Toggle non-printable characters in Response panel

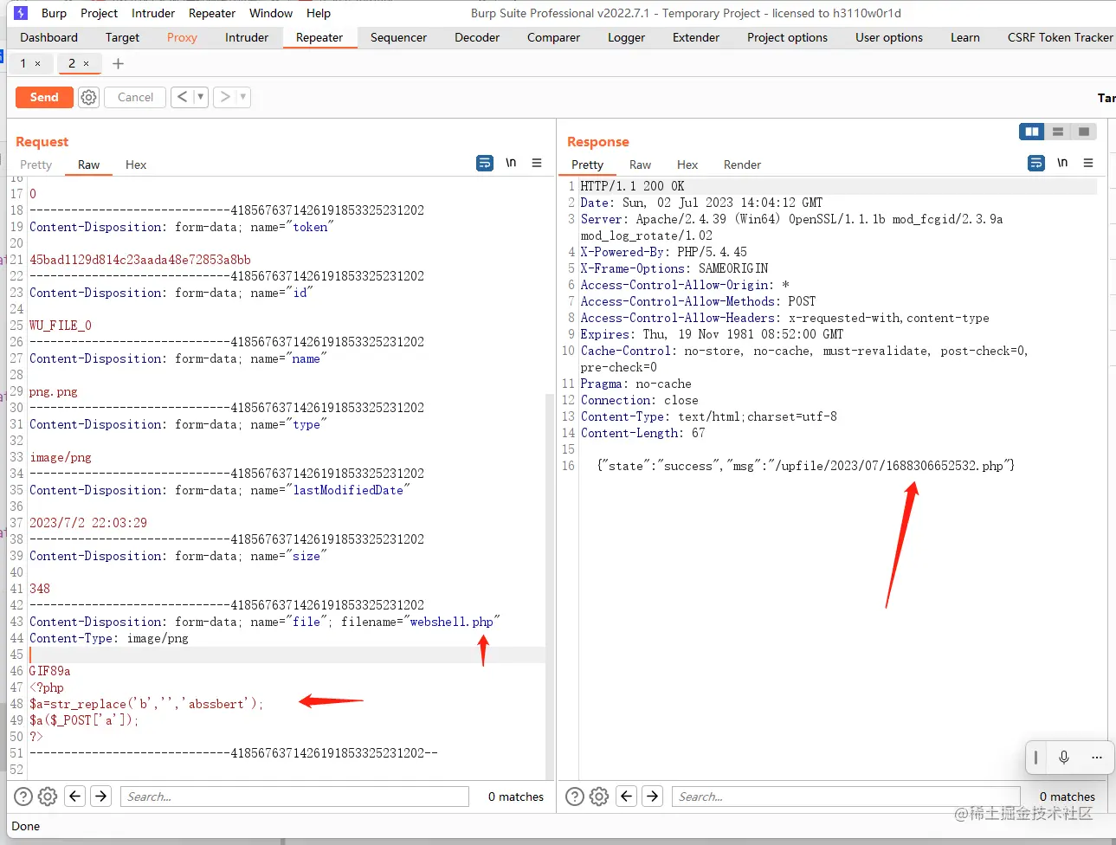coord(1062,163)
